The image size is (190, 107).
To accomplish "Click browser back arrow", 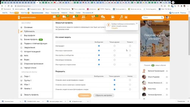I will [2, 6].
